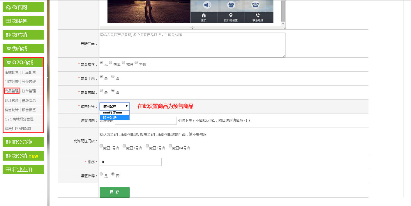Click the home icon labeled 主页
This screenshot has width=411, height=206.
(204, 16)
